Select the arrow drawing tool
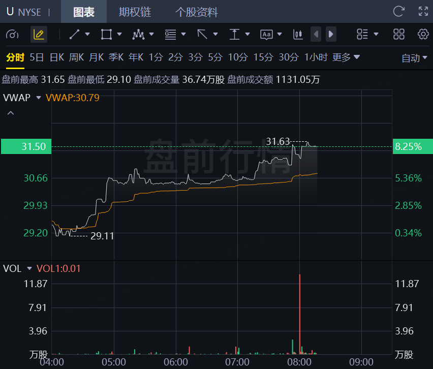Image resolution: width=433 pixels, height=369 pixels. pyautogui.click(x=202, y=34)
